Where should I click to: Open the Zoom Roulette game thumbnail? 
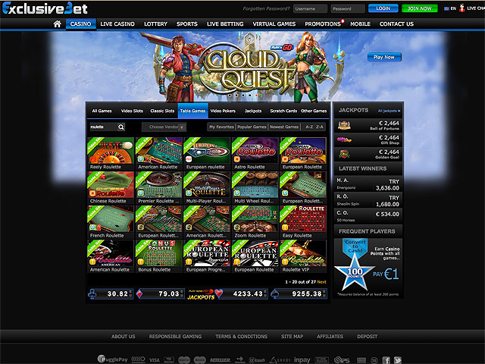[x=255, y=219]
